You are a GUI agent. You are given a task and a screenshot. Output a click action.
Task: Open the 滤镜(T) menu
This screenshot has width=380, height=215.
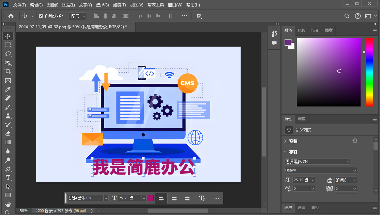[119, 5]
